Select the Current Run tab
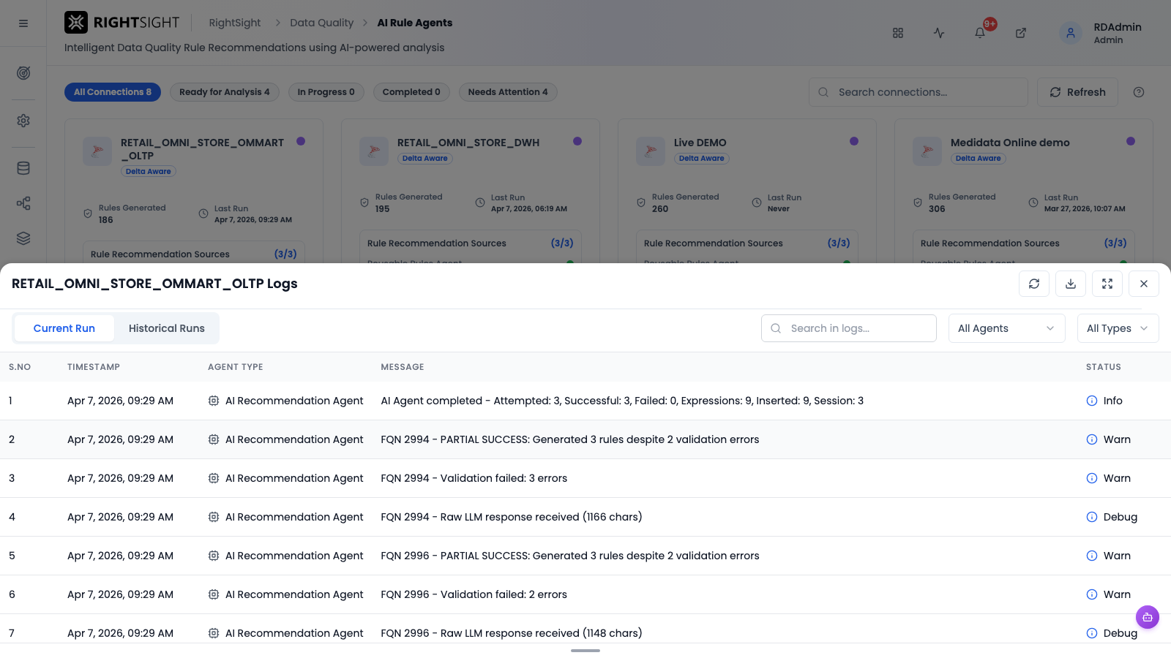The image size is (1171, 658). point(64,328)
